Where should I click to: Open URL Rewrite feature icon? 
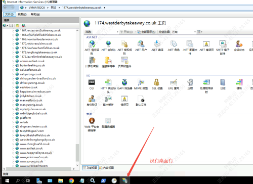coord(174,82)
